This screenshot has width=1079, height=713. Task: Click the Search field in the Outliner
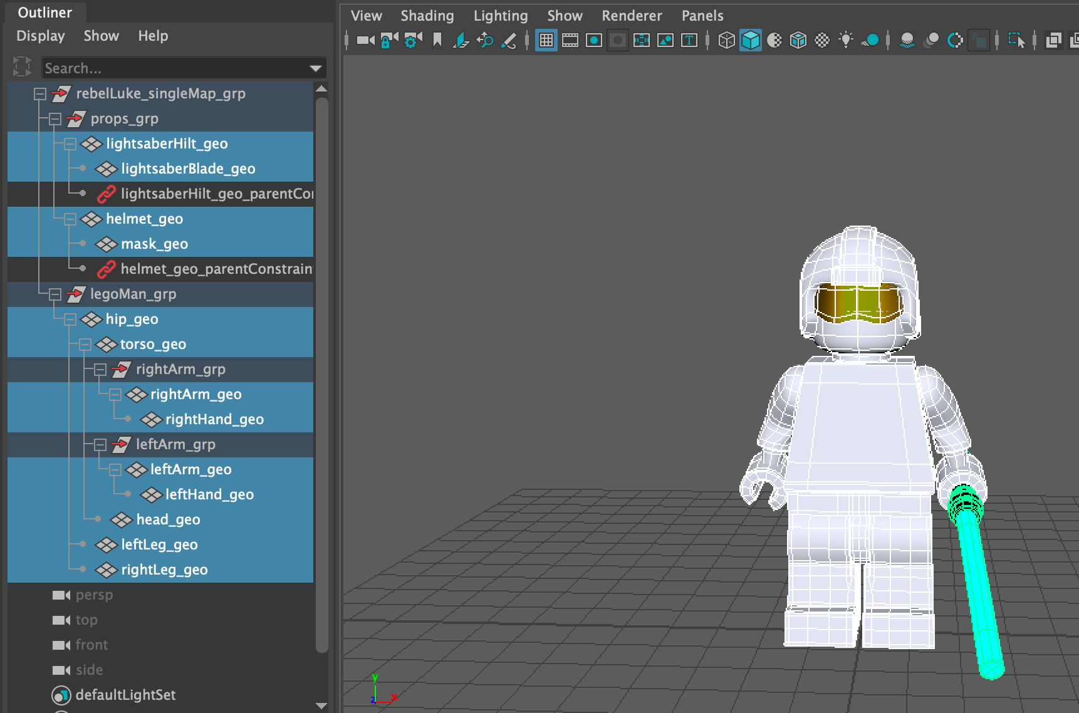click(175, 68)
